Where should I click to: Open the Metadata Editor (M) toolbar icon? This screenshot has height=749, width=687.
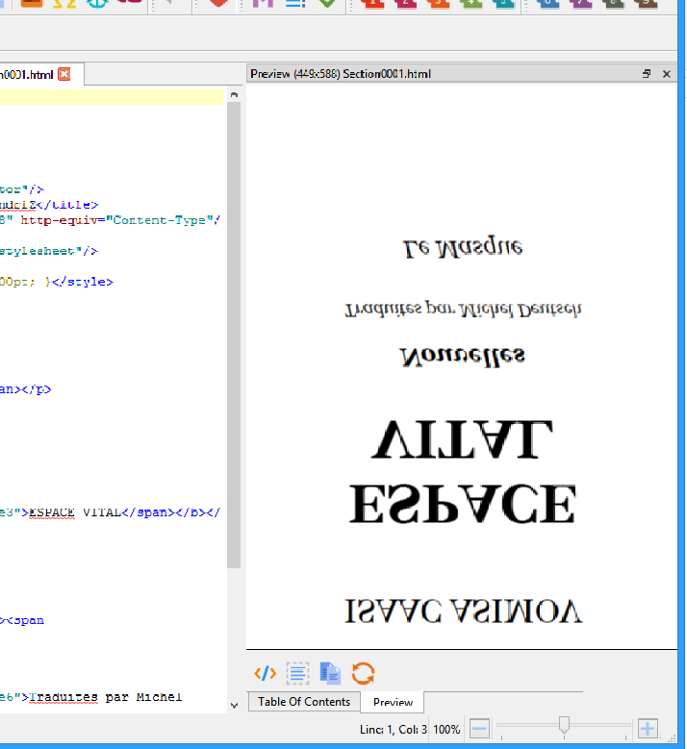point(262,3)
